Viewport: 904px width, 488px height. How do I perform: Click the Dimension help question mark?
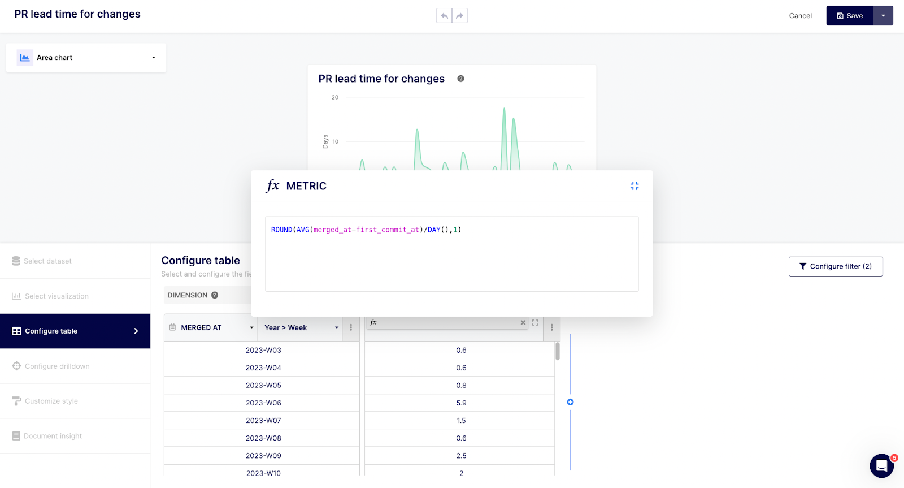pyautogui.click(x=215, y=295)
